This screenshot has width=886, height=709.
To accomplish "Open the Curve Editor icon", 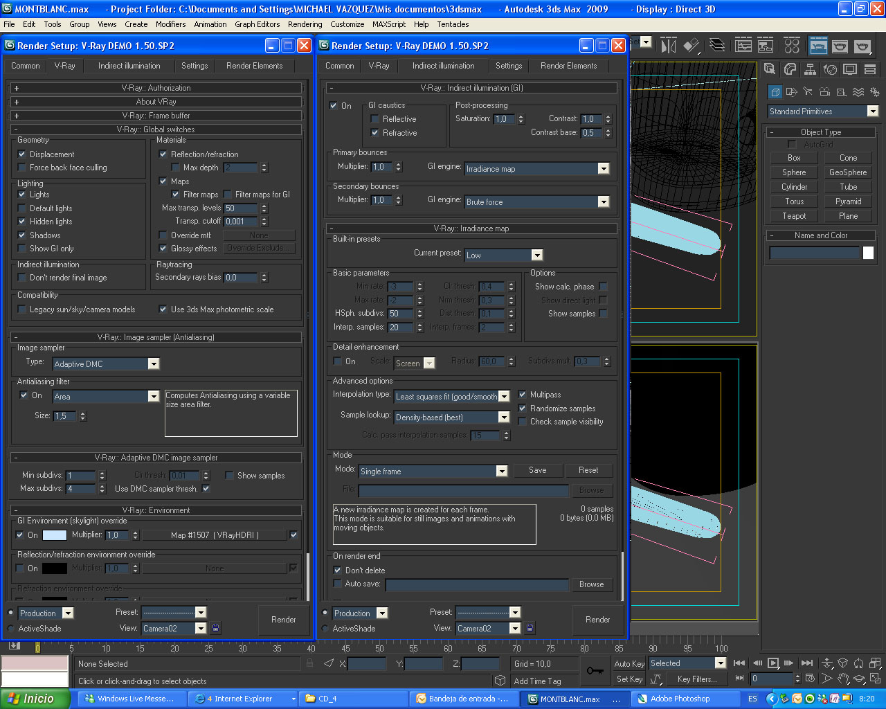I will [743, 46].
